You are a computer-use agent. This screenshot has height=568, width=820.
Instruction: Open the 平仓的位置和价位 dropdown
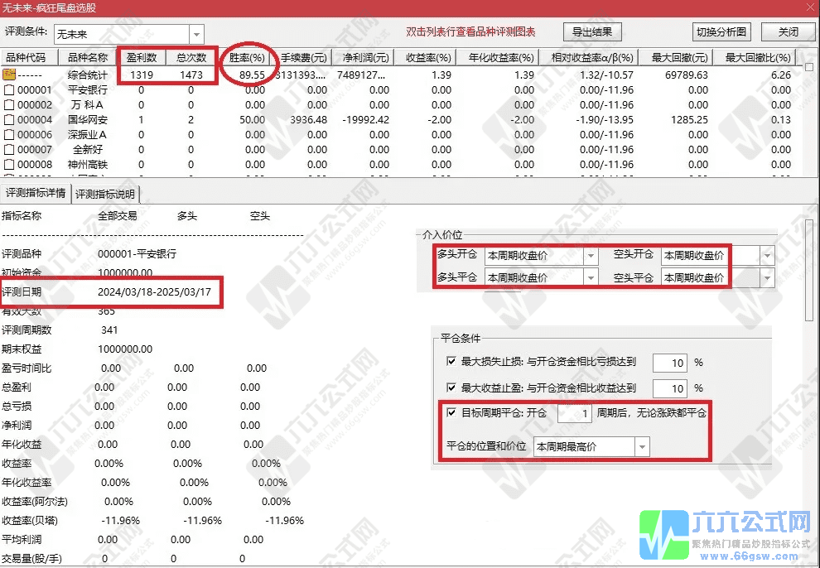[642, 447]
